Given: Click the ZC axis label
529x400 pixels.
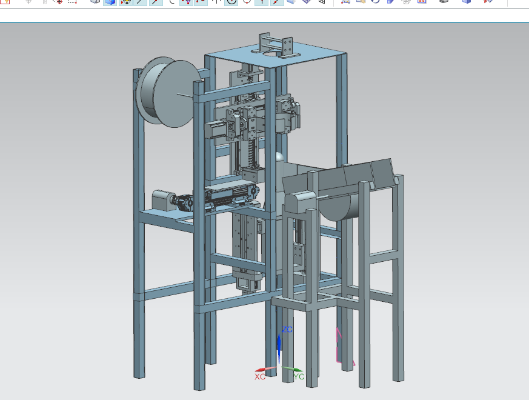Looking at the screenshot, I should 287,330.
